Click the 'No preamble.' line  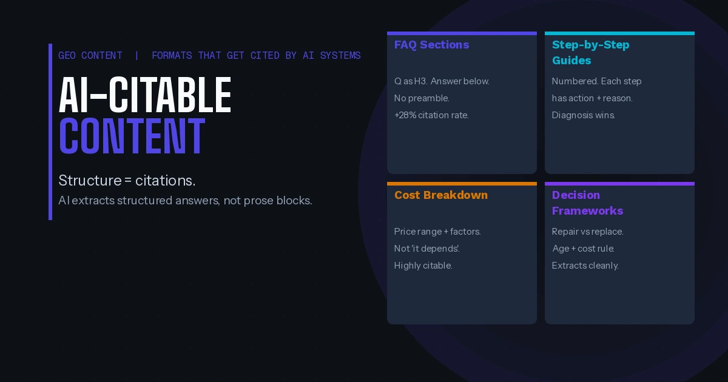click(421, 98)
